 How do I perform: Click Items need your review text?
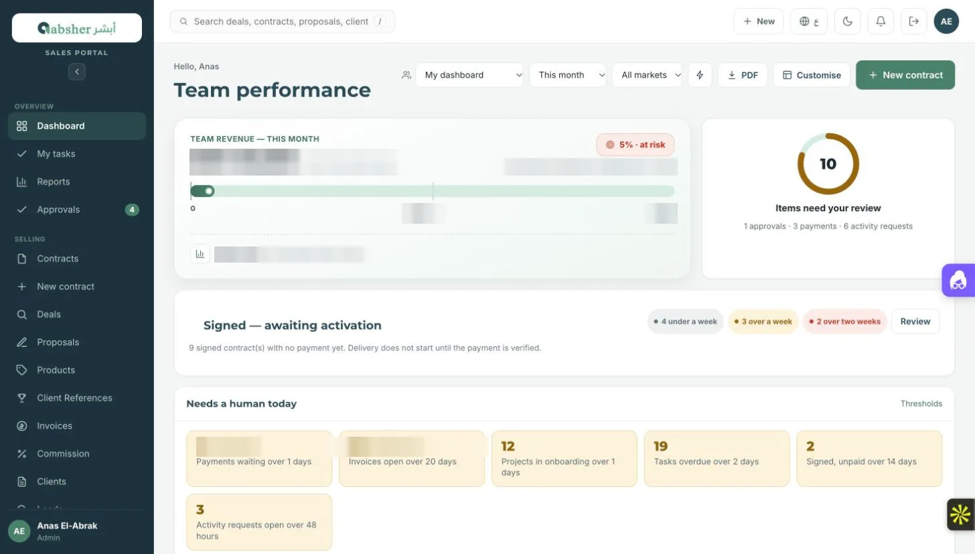coord(828,208)
